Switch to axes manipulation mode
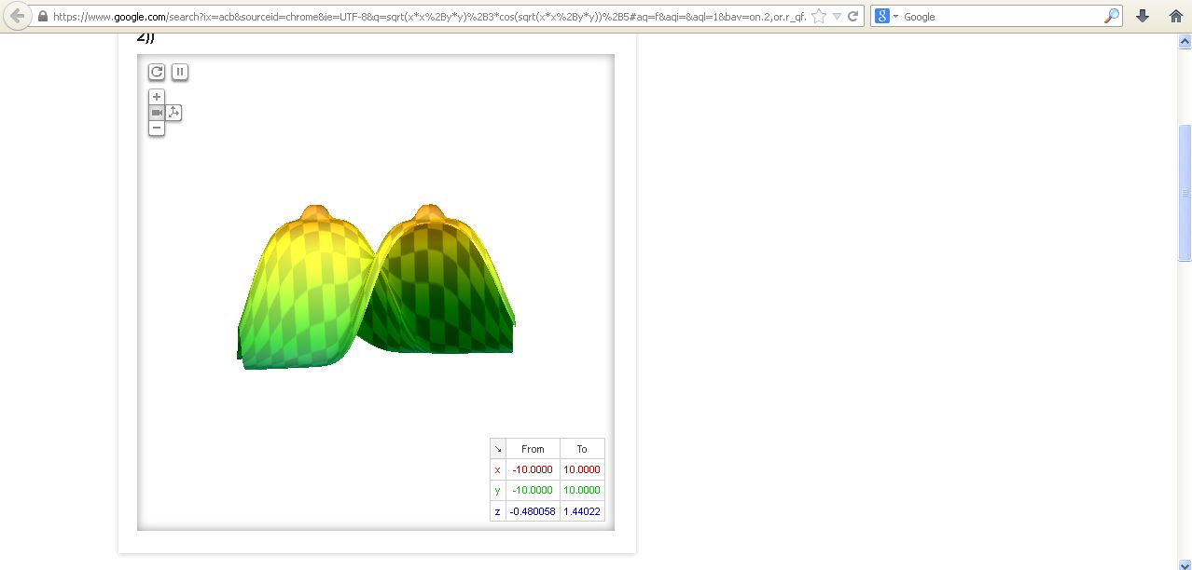 pos(174,113)
